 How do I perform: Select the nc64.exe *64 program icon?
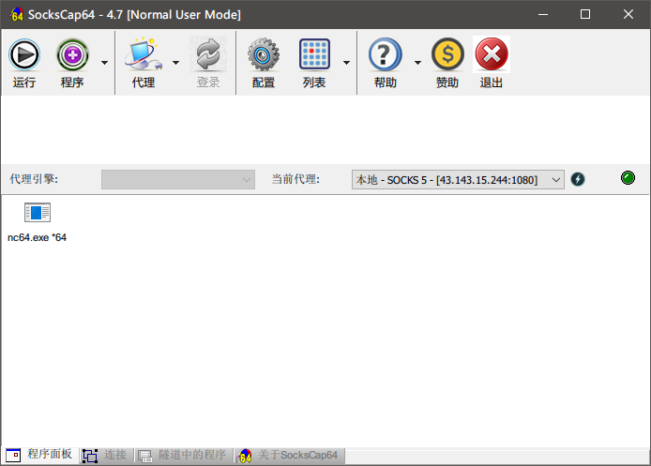(38, 213)
